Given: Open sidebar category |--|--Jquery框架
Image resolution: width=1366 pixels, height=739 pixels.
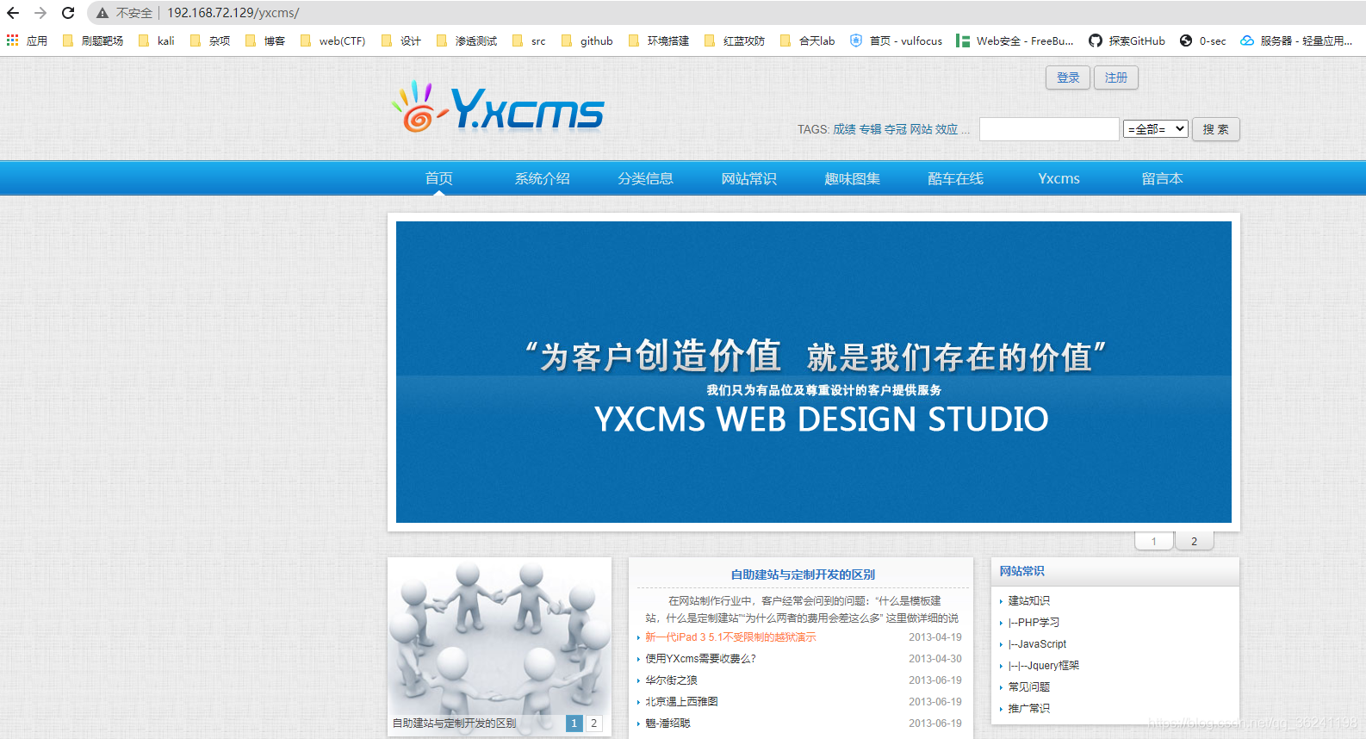Looking at the screenshot, I should coord(1044,666).
